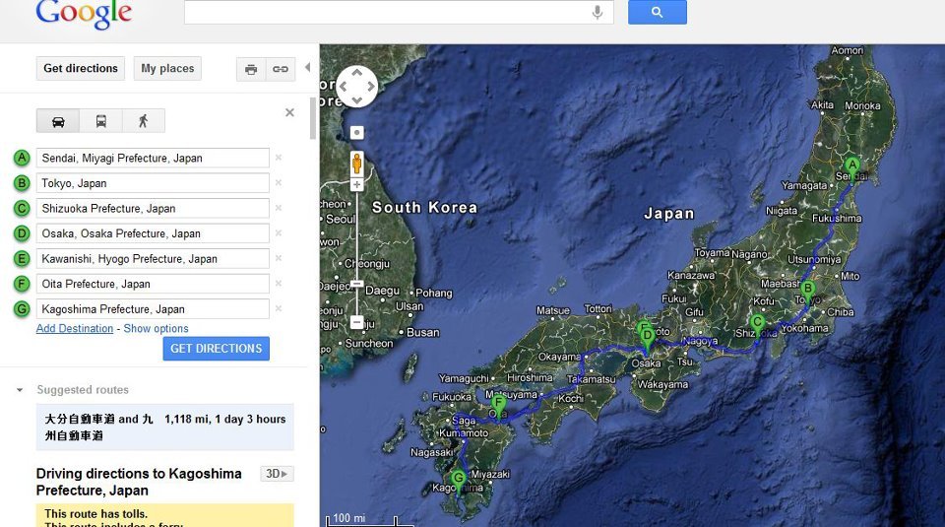The width and height of the screenshot is (945, 527).
Task: Click the green marker E icon
Action: 22,259
